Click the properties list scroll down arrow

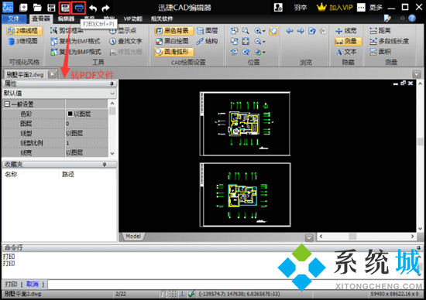(x=112, y=154)
